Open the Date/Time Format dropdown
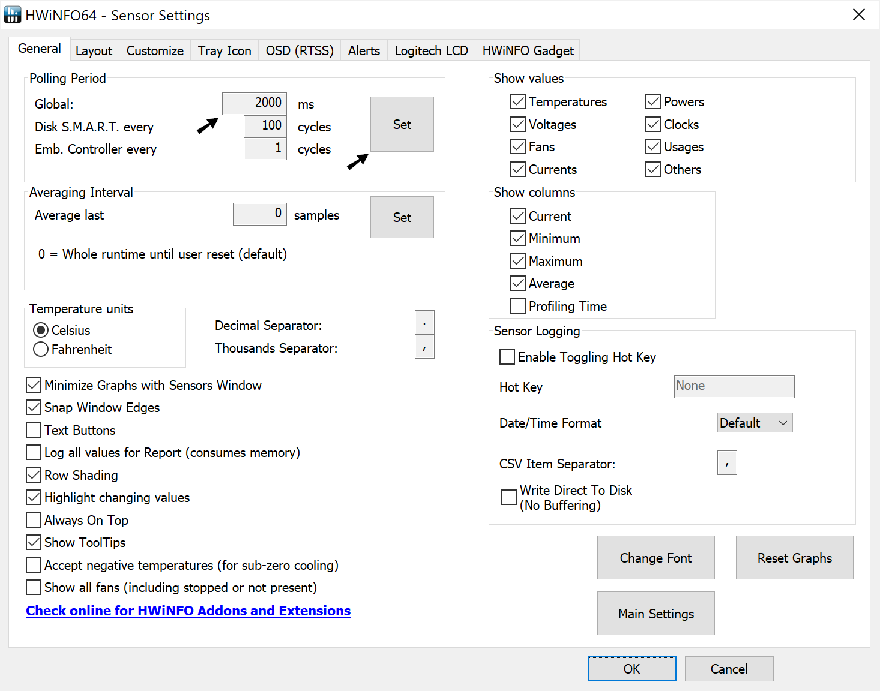Image resolution: width=880 pixels, height=691 pixels. pos(755,423)
